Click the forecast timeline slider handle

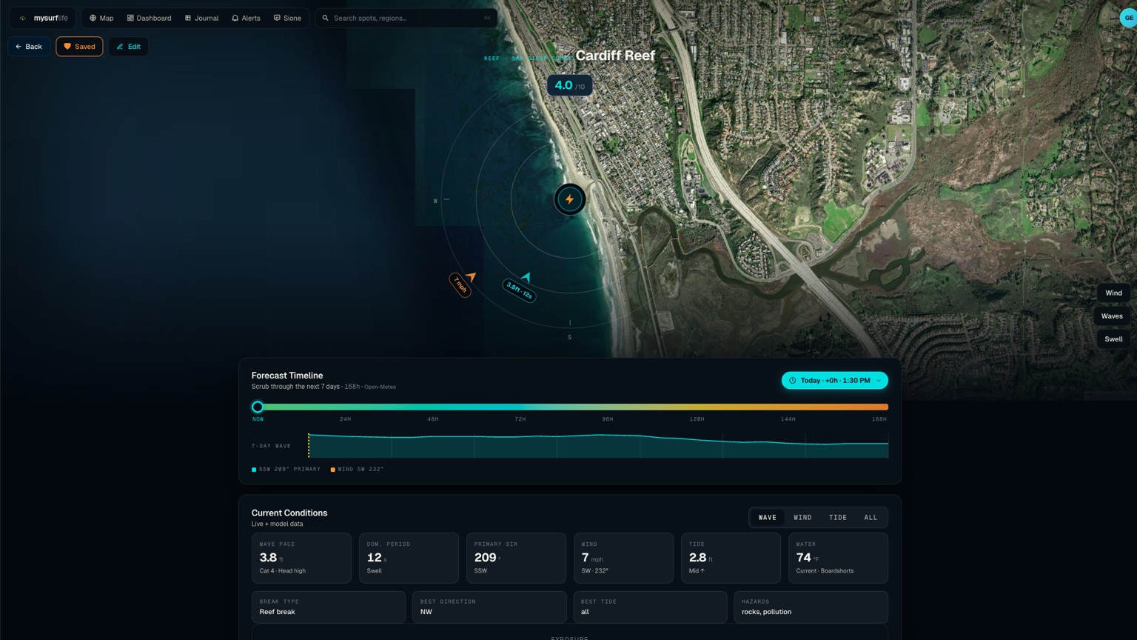[258, 407]
